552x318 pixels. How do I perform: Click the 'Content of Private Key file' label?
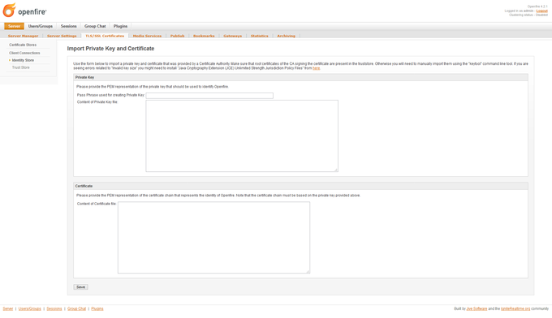97,102
